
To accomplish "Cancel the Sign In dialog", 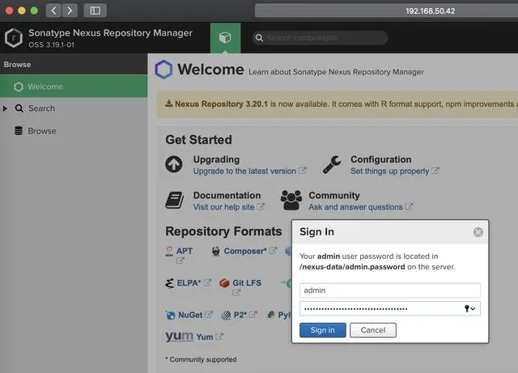I will [373, 330].
